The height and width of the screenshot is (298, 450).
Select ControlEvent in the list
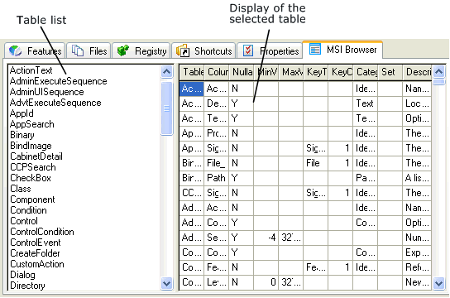[x=36, y=243]
